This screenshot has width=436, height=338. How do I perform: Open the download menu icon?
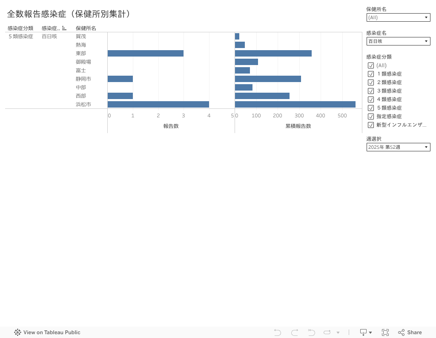tap(366, 332)
